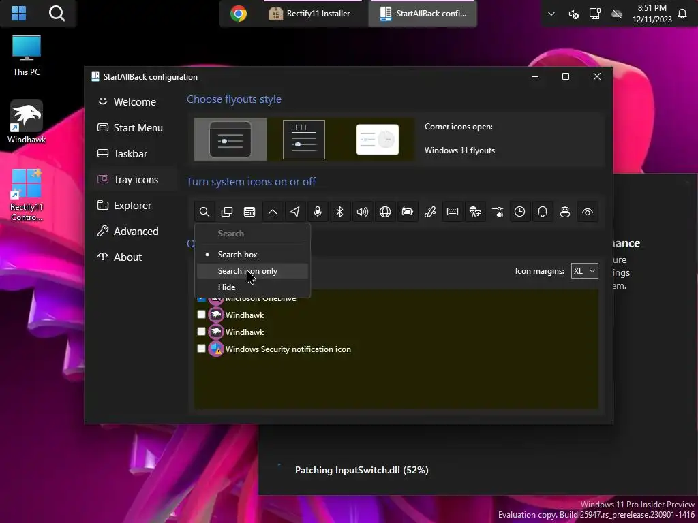Minimize the StartAllBack configuration window
Image resolution: width=698 pixels, height=523 pixels.
pyautogui.click(x=535, y=76)
